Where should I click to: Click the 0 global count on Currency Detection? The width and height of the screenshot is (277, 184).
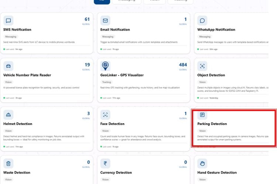pyautogui.click(x=185, y=162)
